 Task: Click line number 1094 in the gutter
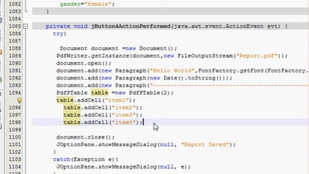(x=15, y=93)
